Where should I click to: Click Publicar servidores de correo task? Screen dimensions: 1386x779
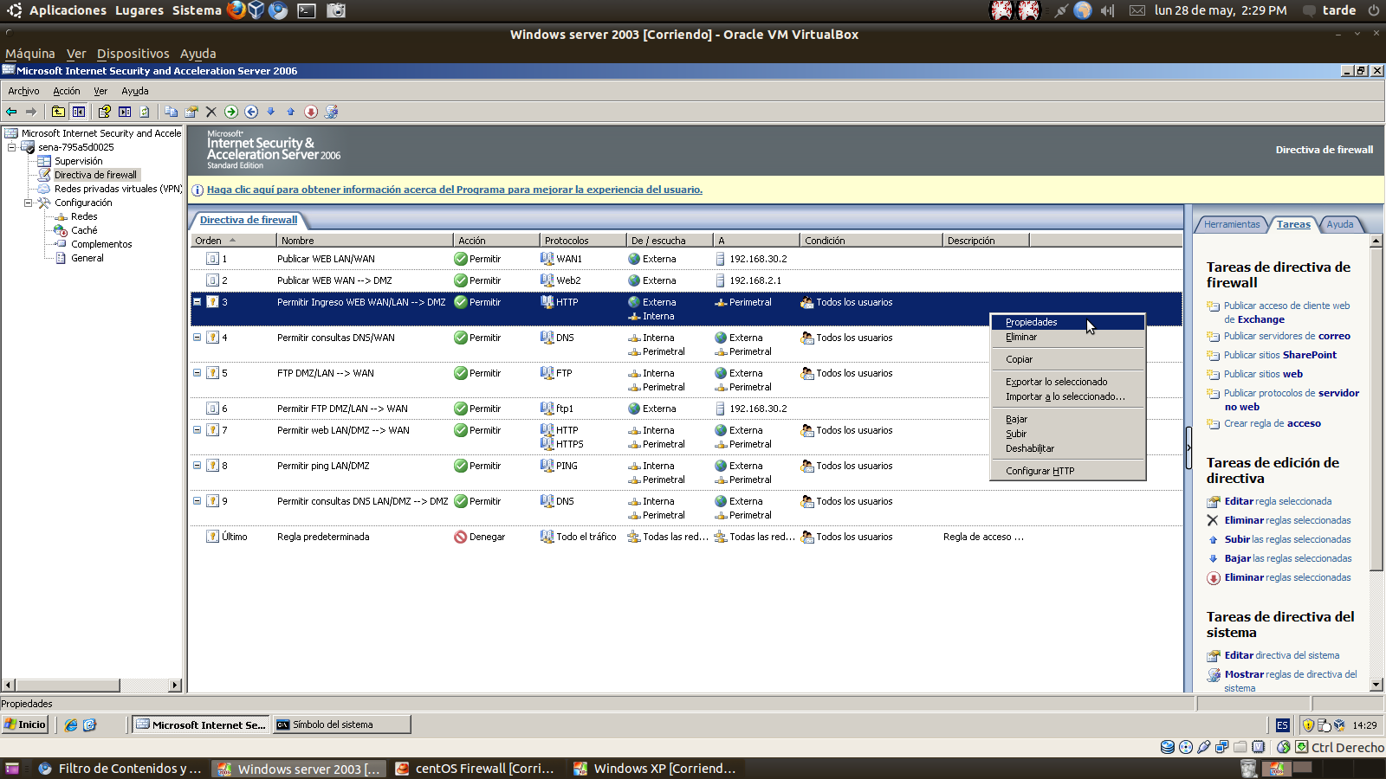(x=1286, y=336)
